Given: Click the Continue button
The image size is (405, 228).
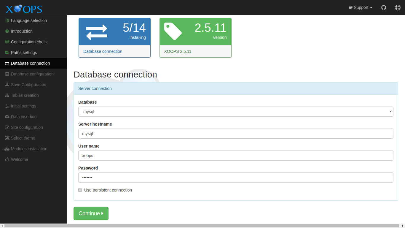Looking at the screenshot, I should click(91, 213).
